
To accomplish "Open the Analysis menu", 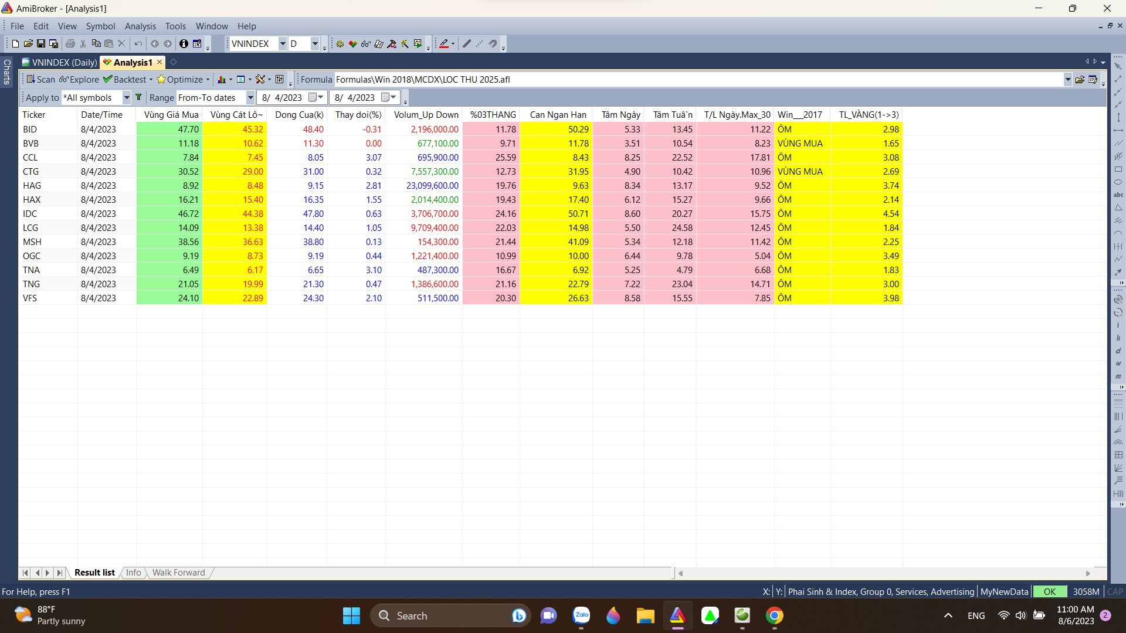I will click(x=140, y=26).
